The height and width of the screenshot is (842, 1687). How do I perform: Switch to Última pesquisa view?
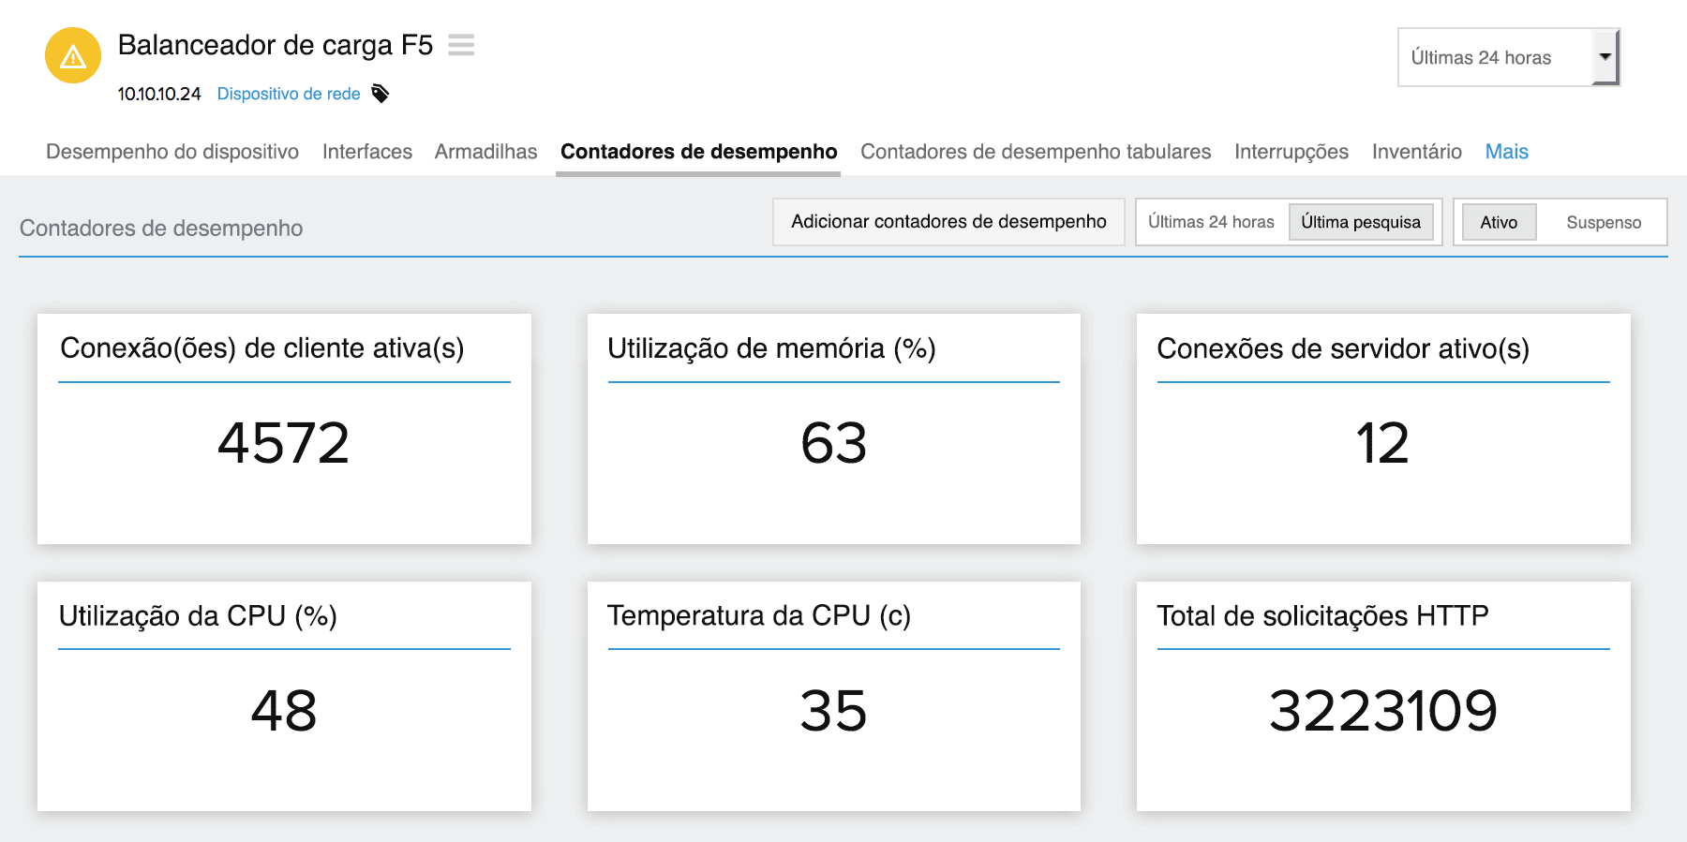click(1361, 222)
